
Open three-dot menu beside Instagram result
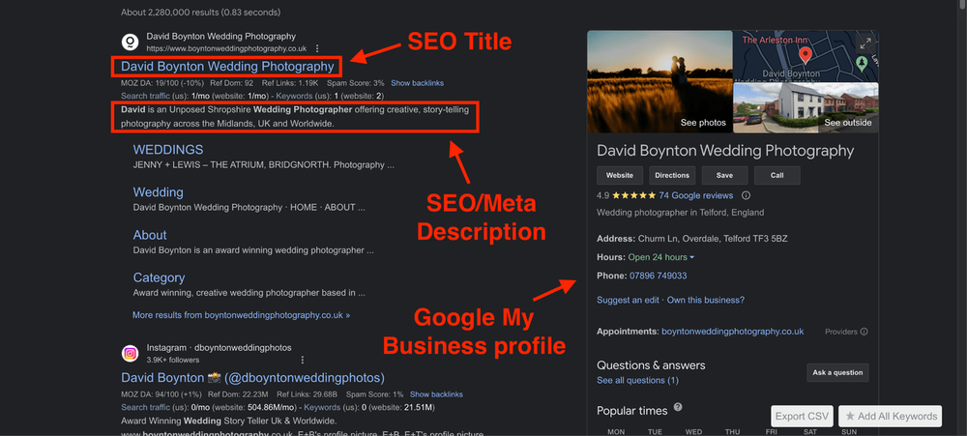[302, 360]
